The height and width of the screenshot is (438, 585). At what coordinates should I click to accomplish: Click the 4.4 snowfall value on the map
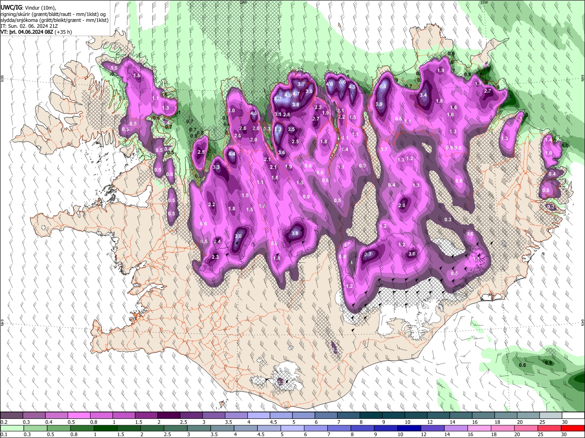232,154
